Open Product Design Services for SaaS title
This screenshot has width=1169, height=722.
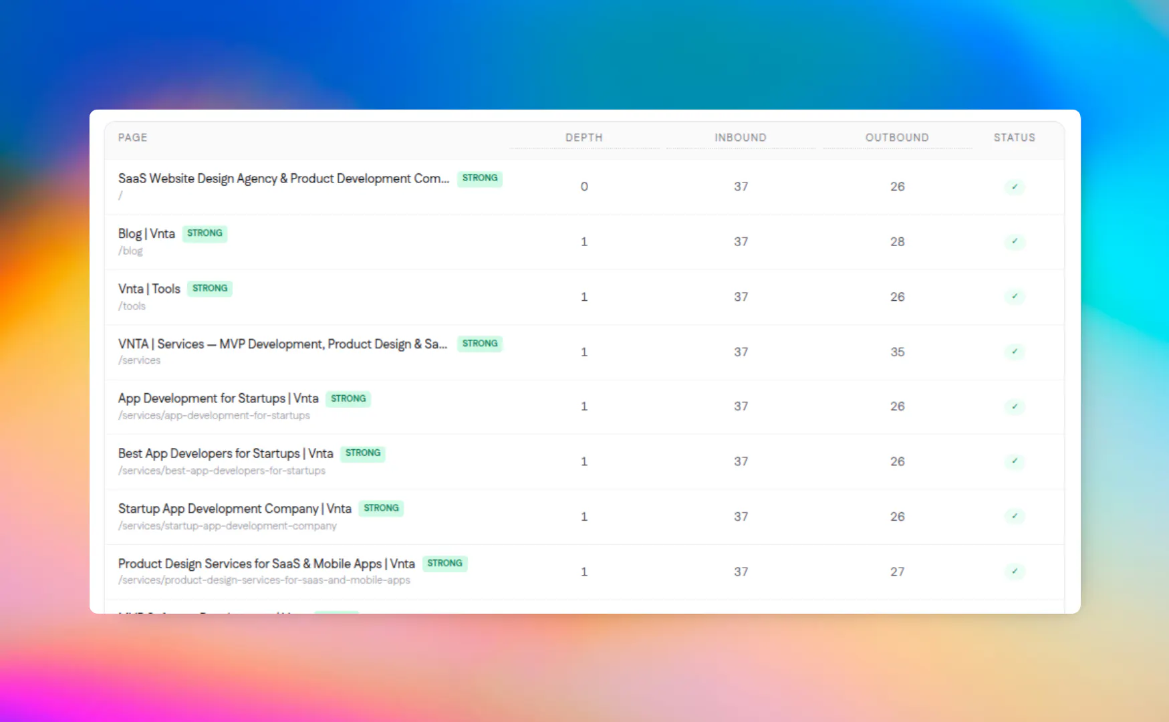[267, 564]
